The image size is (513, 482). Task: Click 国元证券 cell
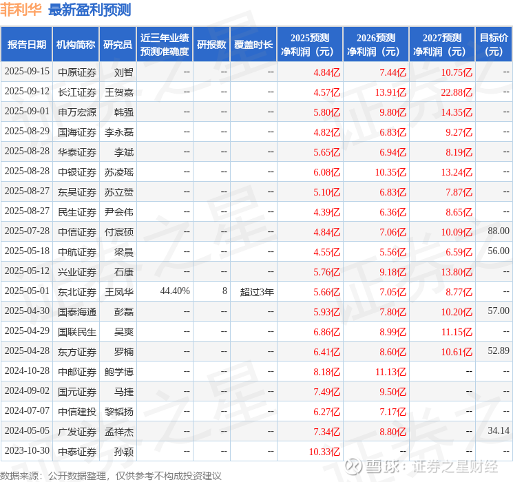(77, 392)
